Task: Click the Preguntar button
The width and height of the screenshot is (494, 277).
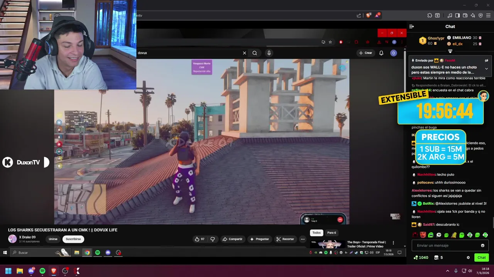Action: click(259, 239)
